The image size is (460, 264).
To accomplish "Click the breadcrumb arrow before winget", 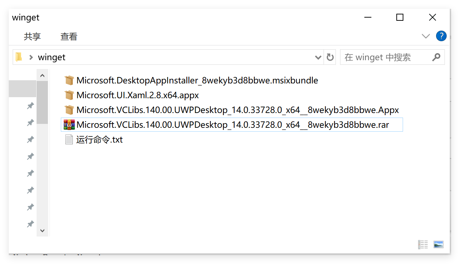I will pyautogui.click(x=31, y=57).
